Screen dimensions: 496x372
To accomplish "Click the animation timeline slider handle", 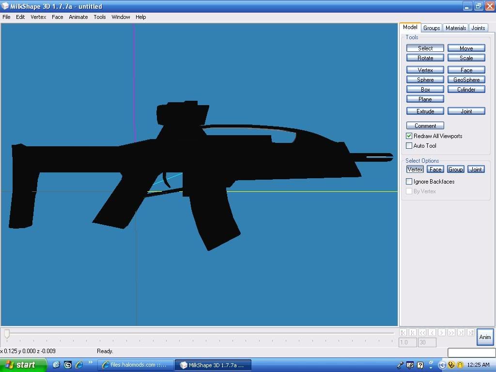I will (x=7, y=334).
